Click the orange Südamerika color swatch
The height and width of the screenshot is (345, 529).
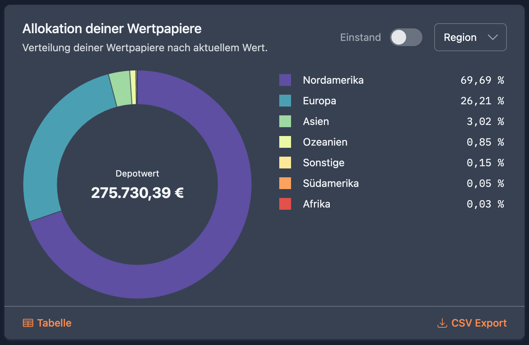click(x=285, y=183)
